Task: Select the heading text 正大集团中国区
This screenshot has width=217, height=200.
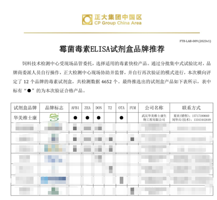Action: coord(118,17)
